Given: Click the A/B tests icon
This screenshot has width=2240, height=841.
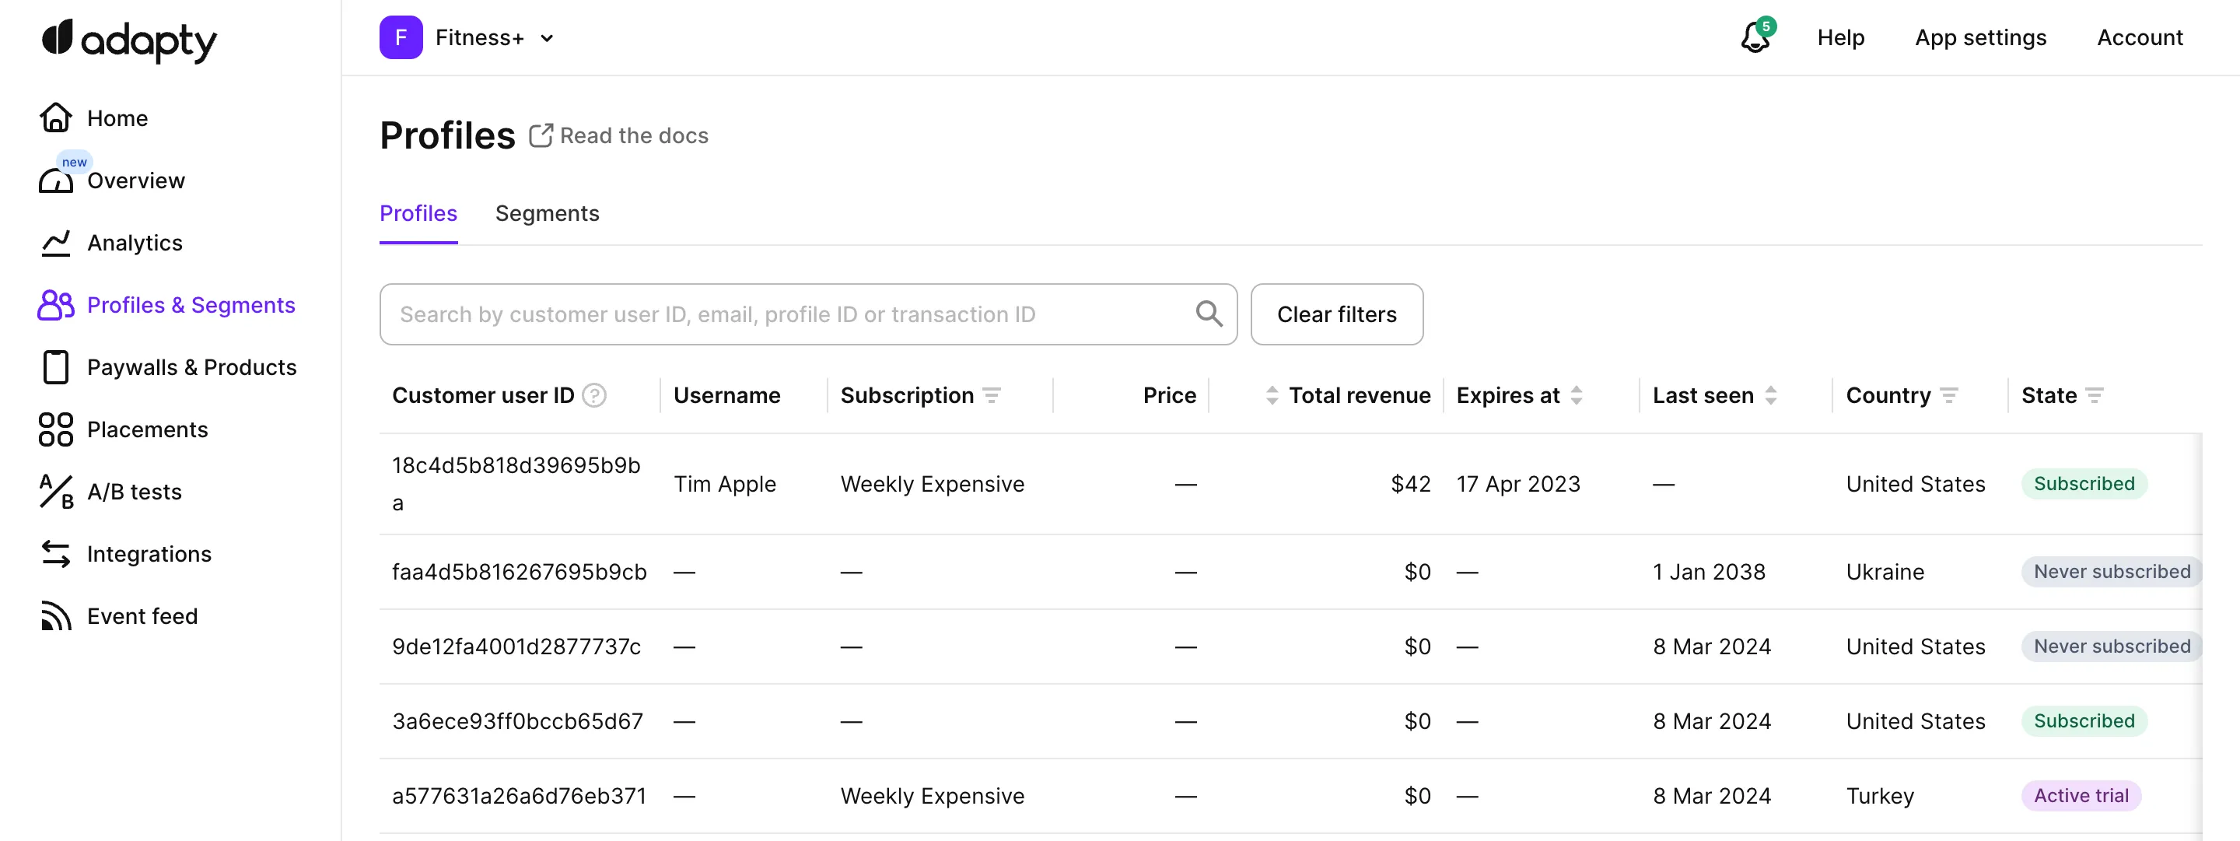Looking at the screenshot, I should tap(56, 492).
